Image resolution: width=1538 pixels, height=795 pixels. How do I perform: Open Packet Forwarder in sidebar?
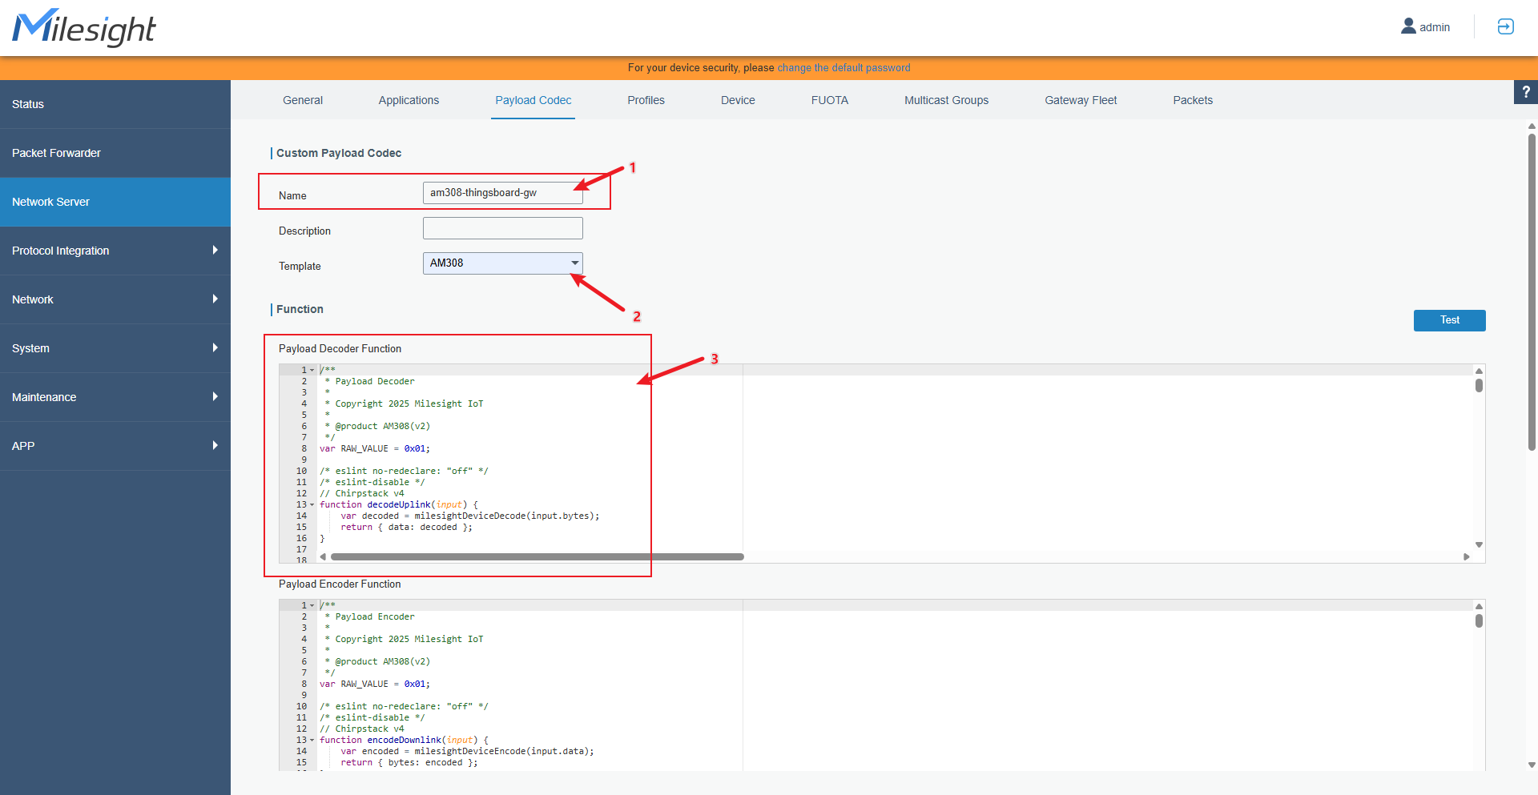coord(115,153)
